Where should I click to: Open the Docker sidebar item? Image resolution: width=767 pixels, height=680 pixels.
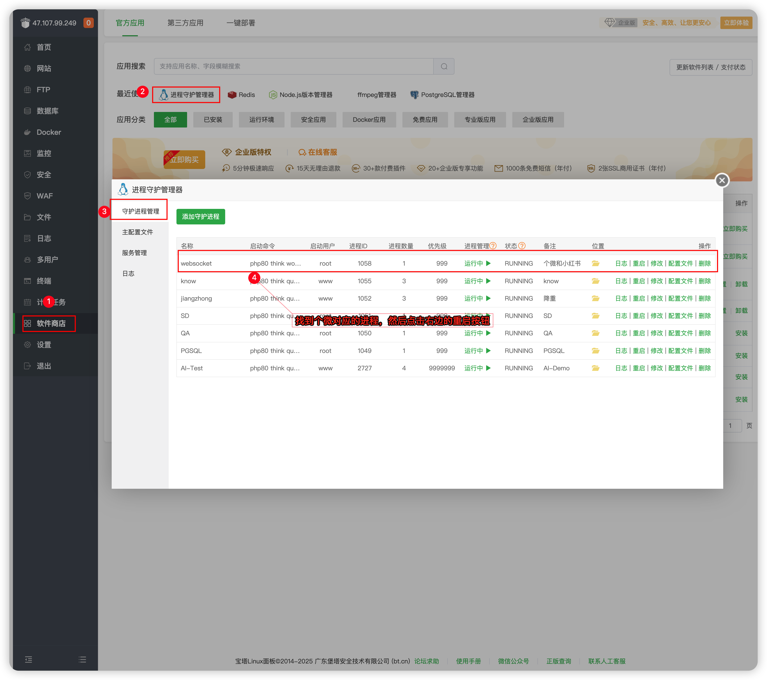point(49,132)
